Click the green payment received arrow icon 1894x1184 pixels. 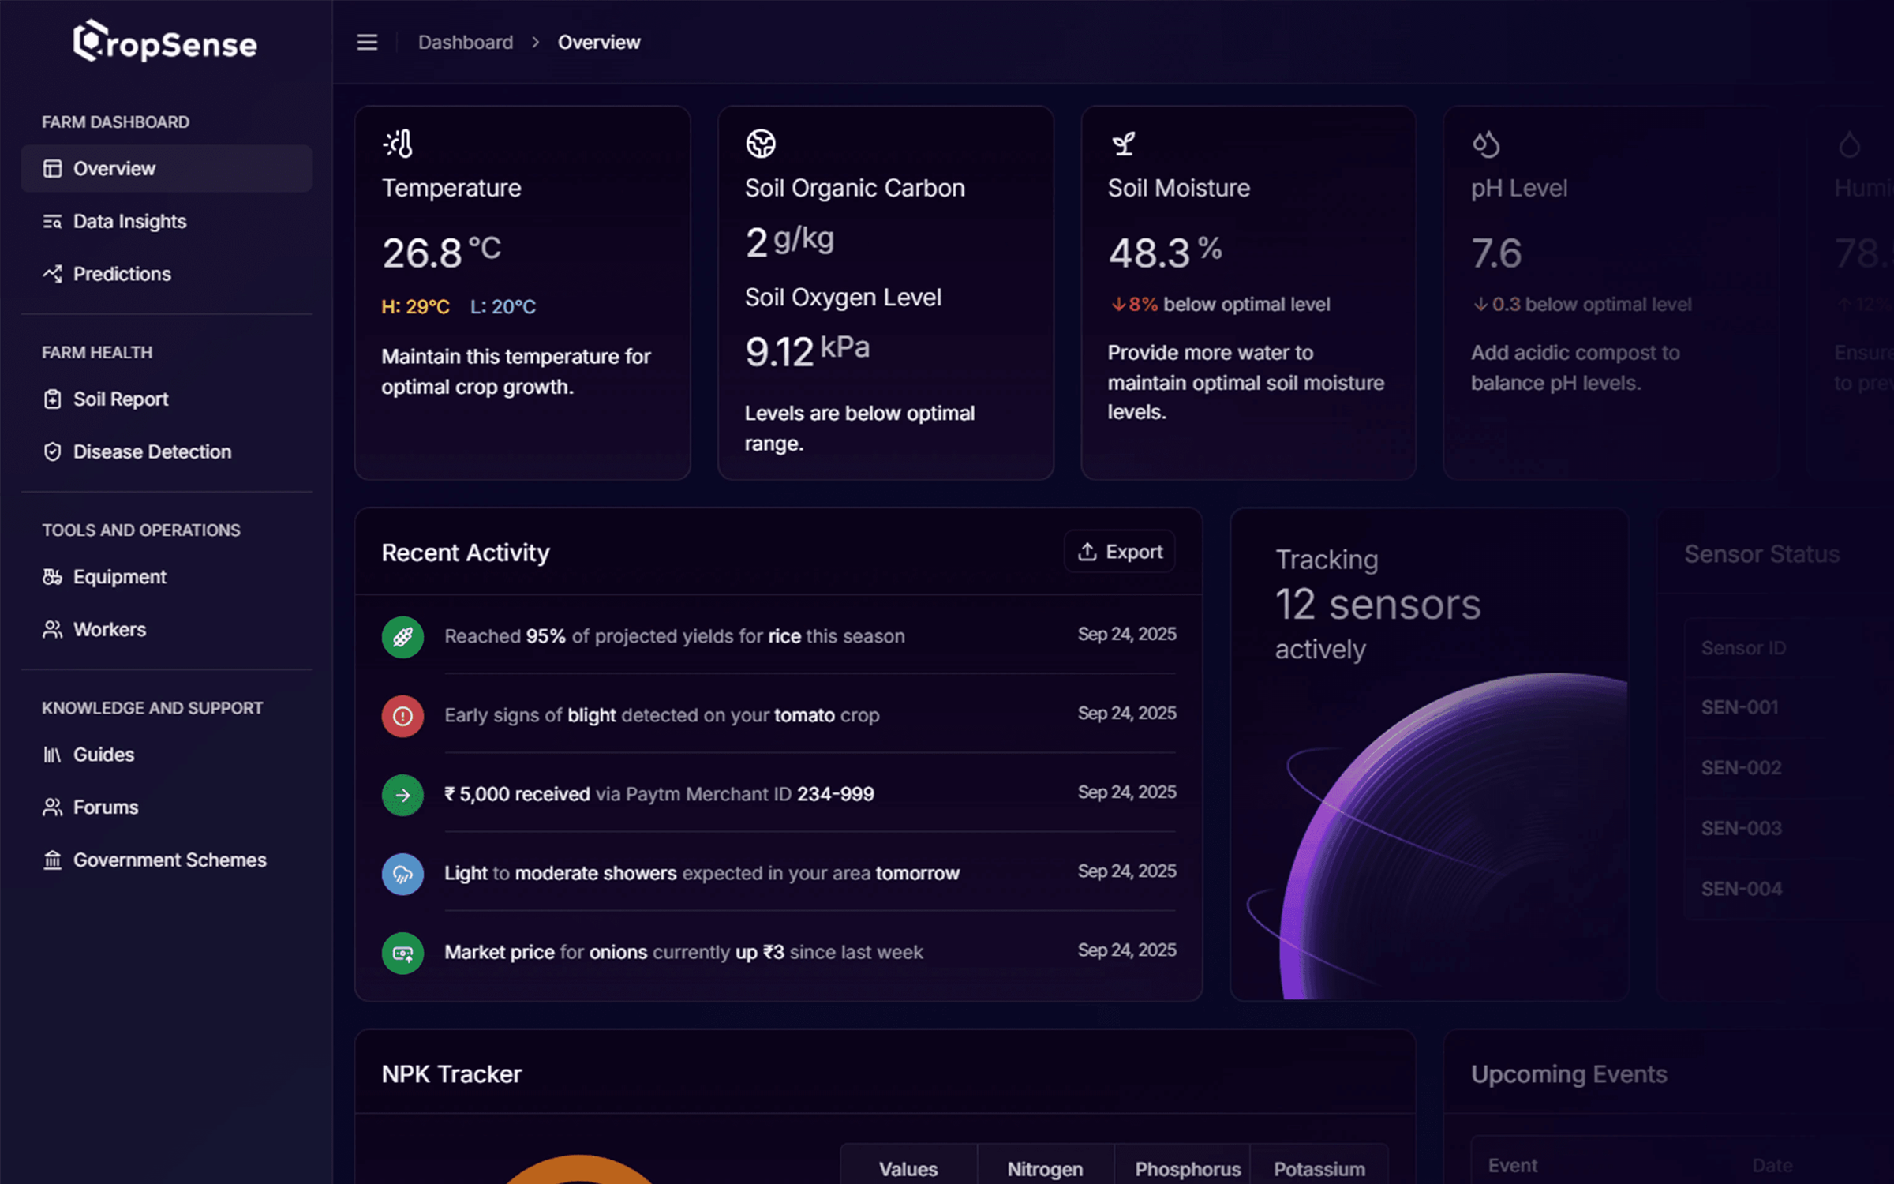(x=402, y=795)
